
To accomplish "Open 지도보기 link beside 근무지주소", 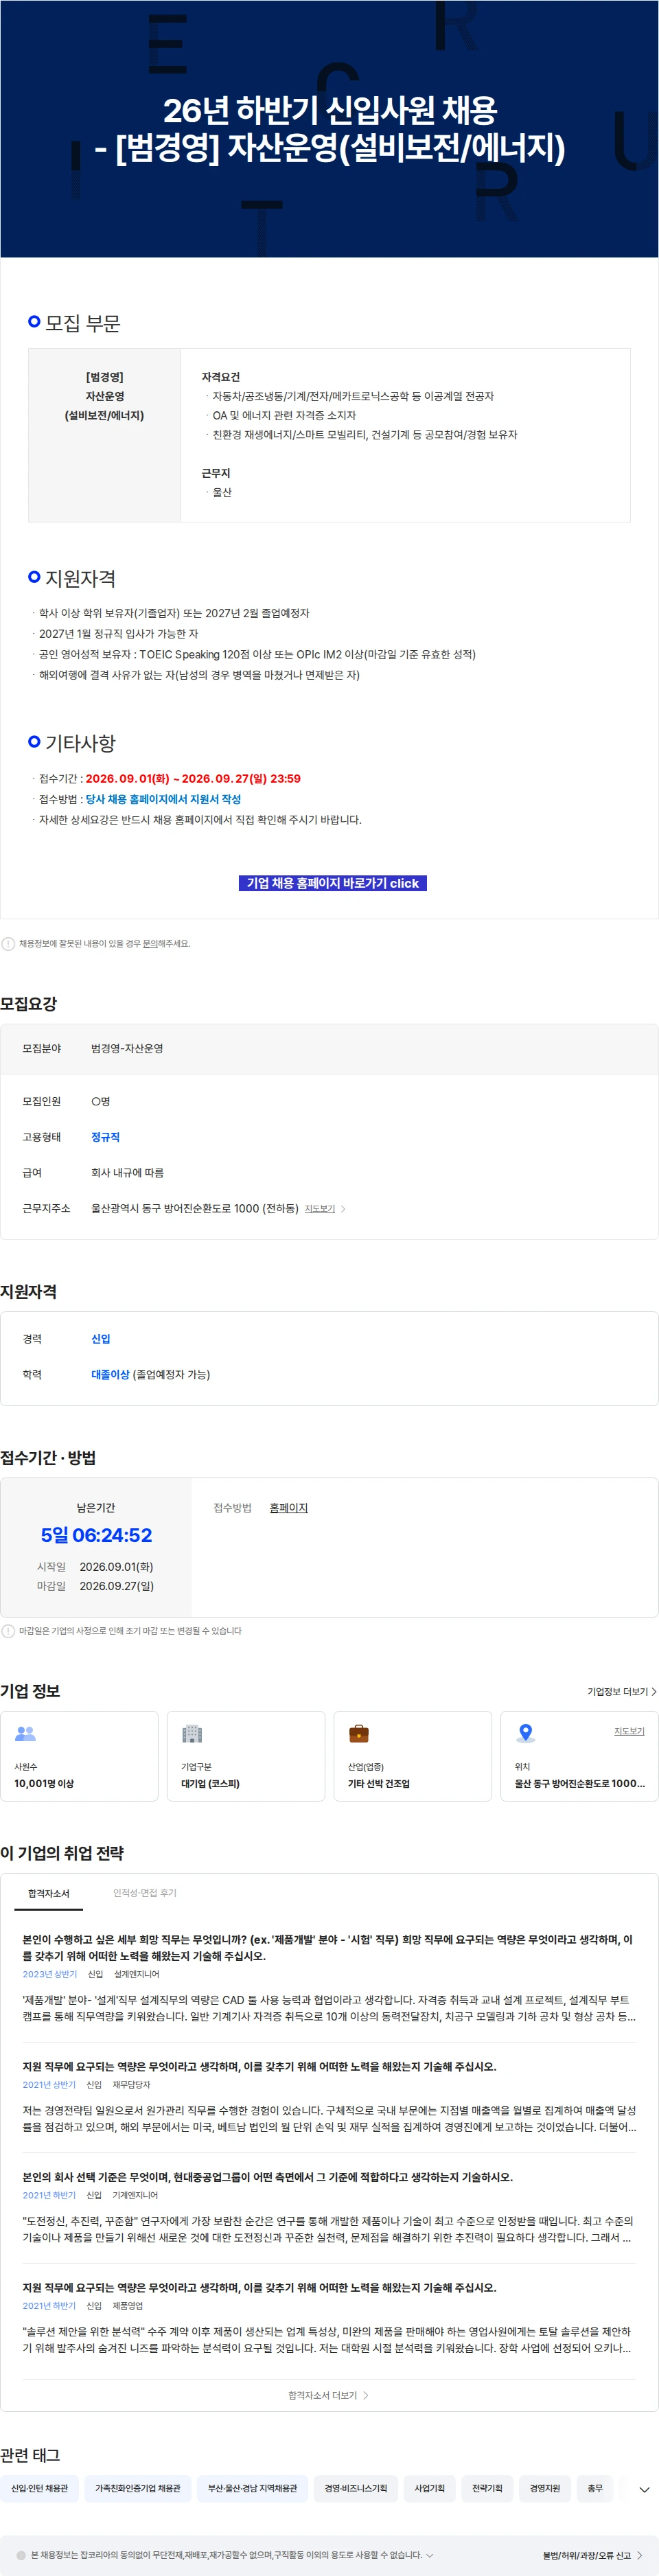I will point(320,1208).
